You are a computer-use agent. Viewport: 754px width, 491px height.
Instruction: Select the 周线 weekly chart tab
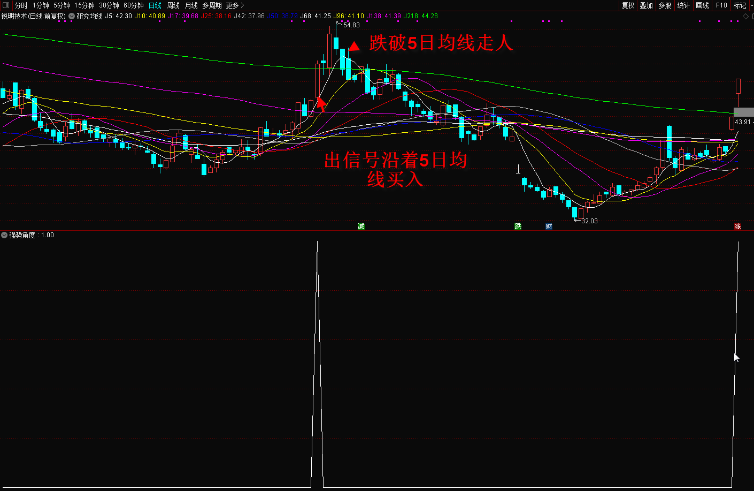point(173,5)
